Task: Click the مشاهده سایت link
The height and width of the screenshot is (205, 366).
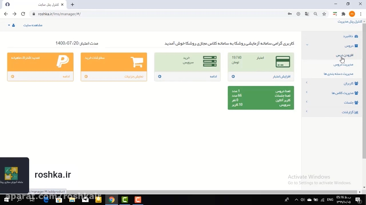Action: click(x=33, y=25)
